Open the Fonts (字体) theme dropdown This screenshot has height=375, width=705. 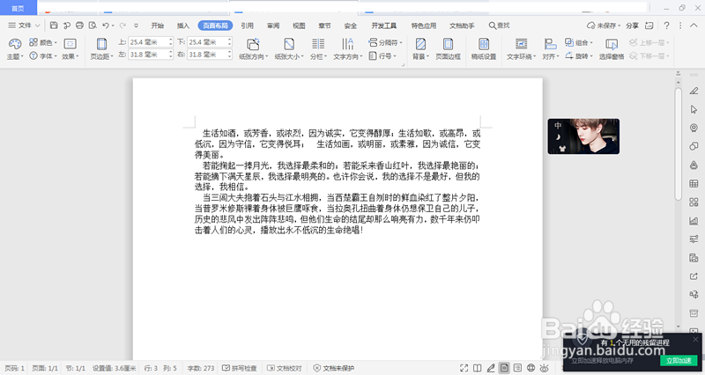(43, 56)
